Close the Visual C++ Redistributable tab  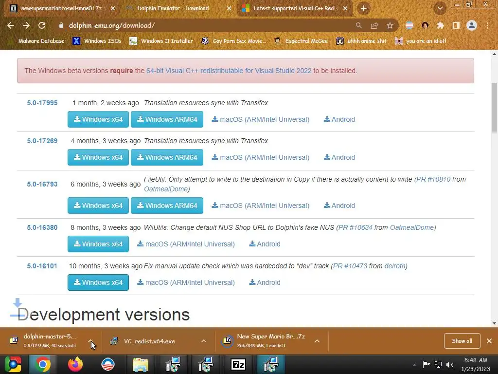(345, 9)
